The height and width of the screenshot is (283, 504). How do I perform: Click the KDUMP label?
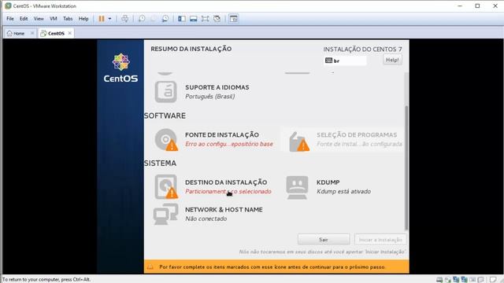pos(328,182)
